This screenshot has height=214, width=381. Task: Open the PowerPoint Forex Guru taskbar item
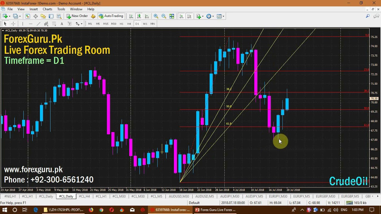pos(215,210)
